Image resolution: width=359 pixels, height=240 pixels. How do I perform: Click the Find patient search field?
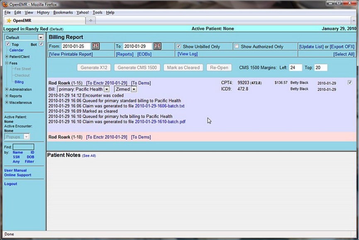pyautogui.click(x=23, y=147)
